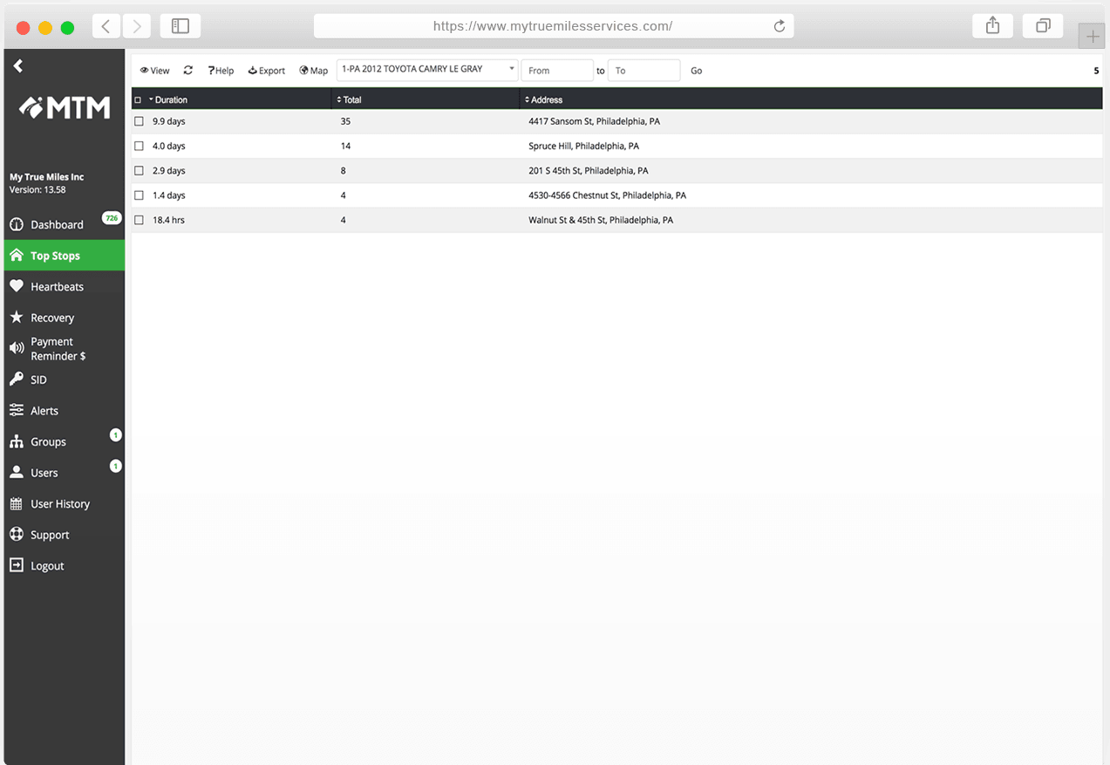Click address Walnut St & 45th St
The width and height of the screenshot is (1110, 765).
(601, 220)
